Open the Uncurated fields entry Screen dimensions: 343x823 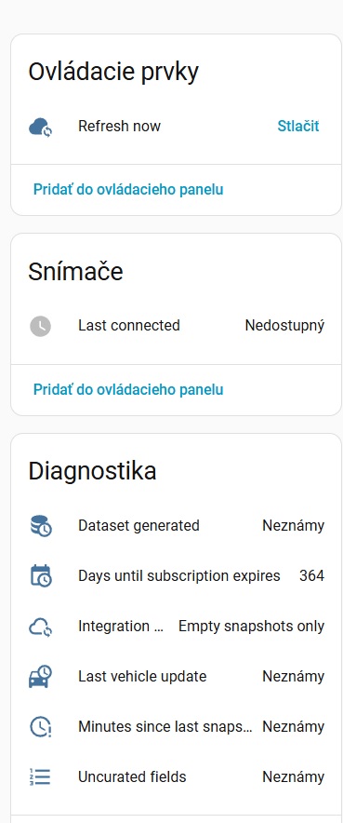176,776
